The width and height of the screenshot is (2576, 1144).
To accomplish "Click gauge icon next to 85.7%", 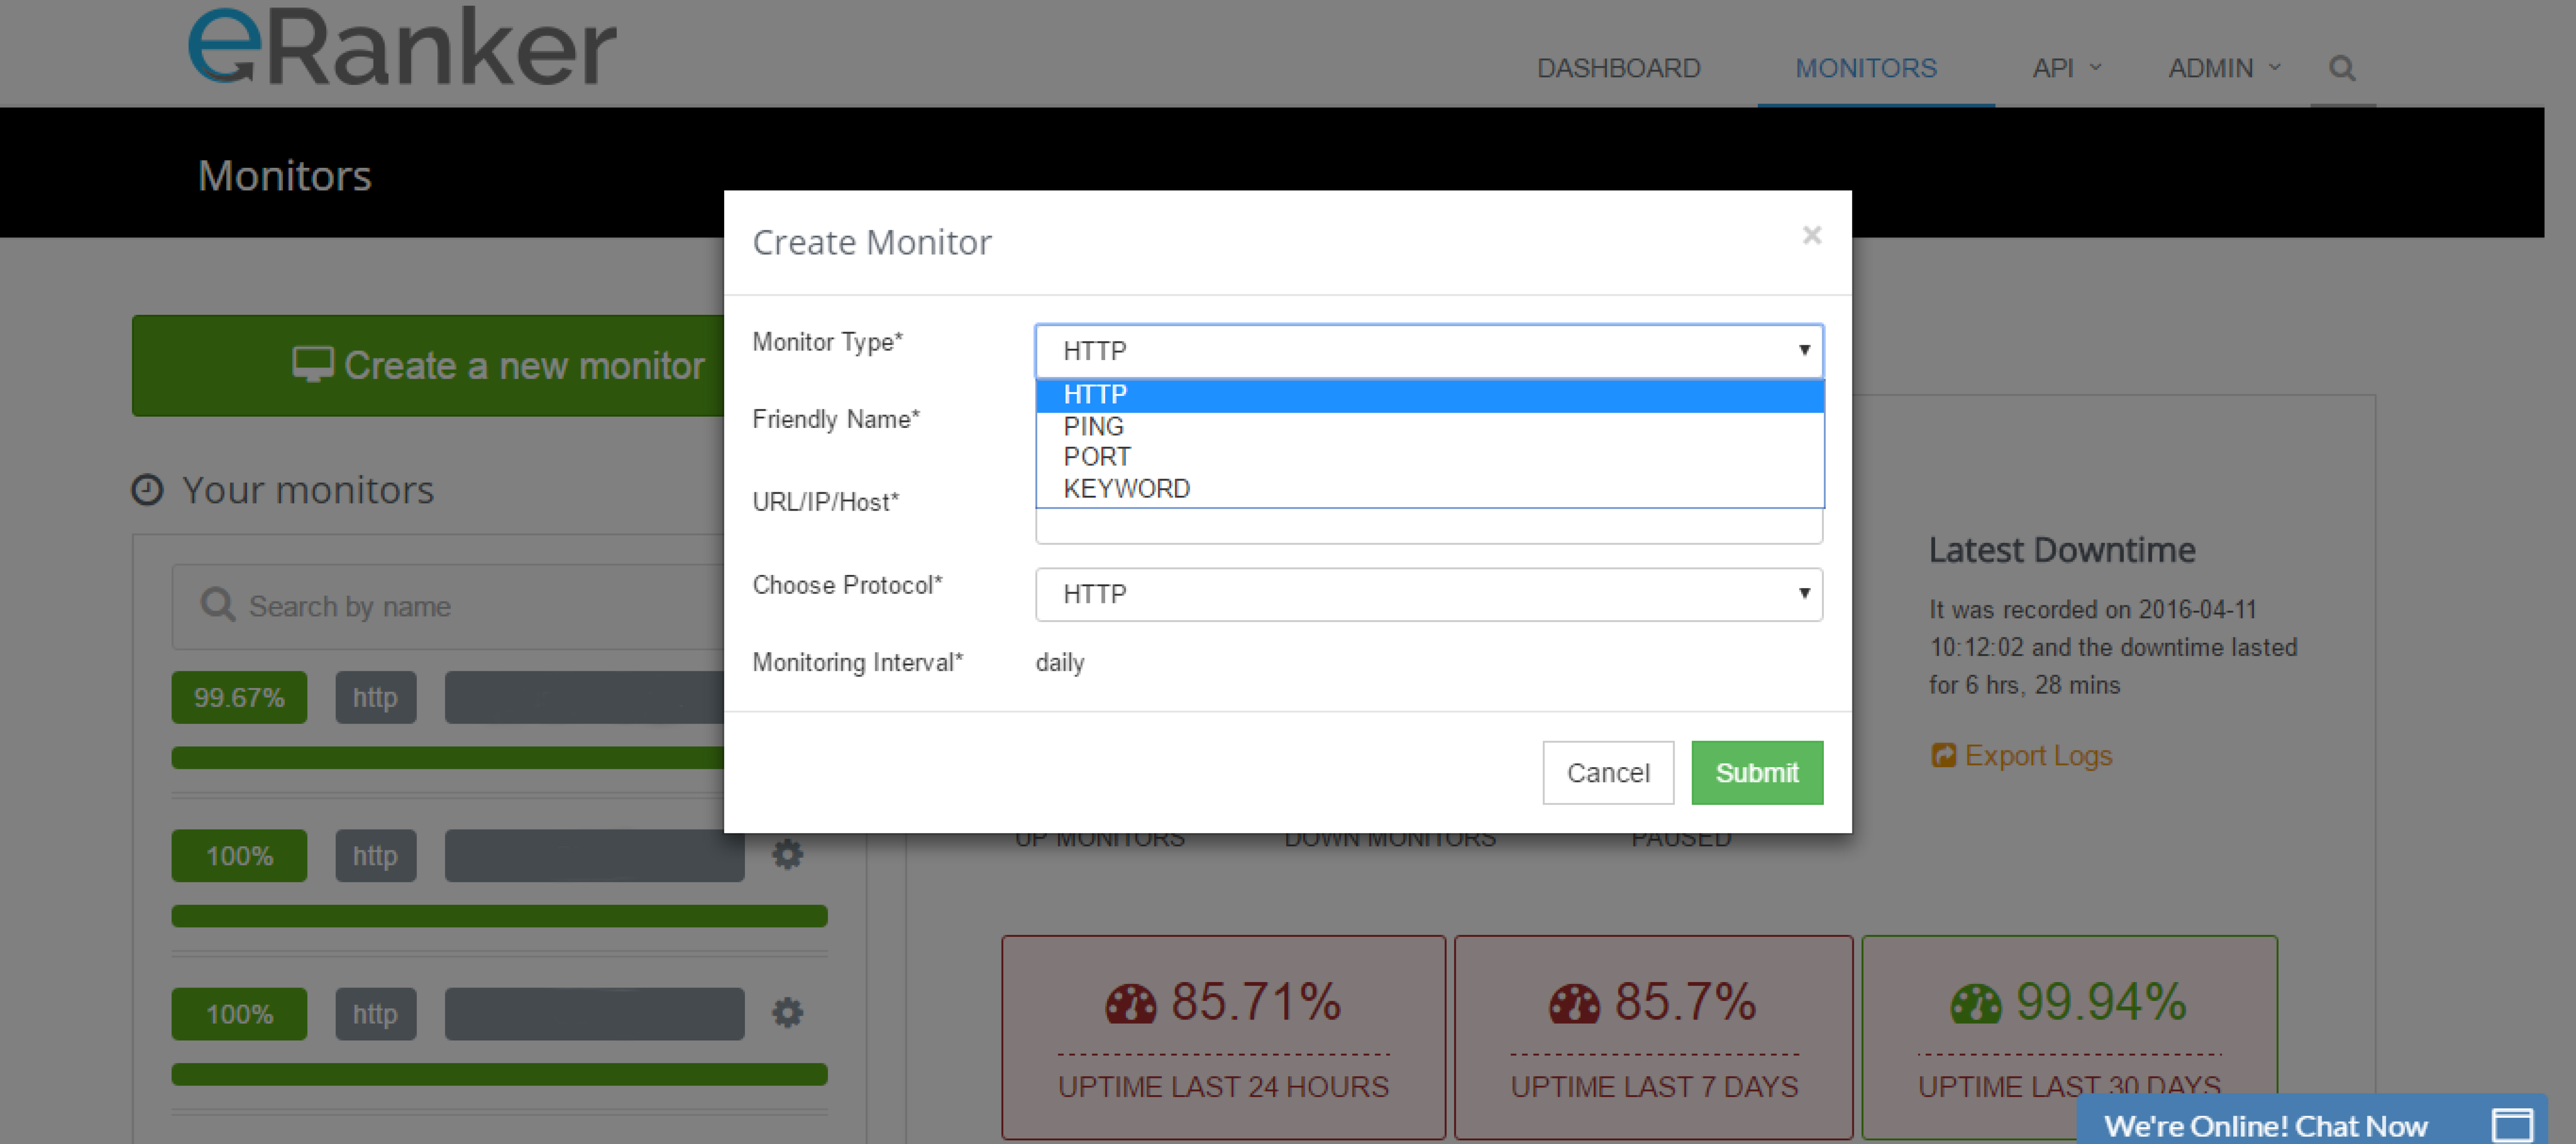I will [1574, 1004].
